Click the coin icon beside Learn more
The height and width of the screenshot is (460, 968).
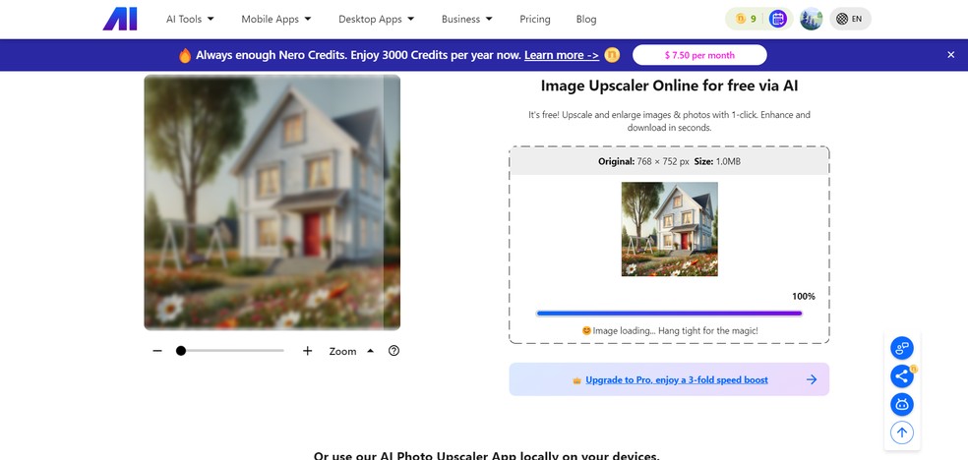coord(612,55)
